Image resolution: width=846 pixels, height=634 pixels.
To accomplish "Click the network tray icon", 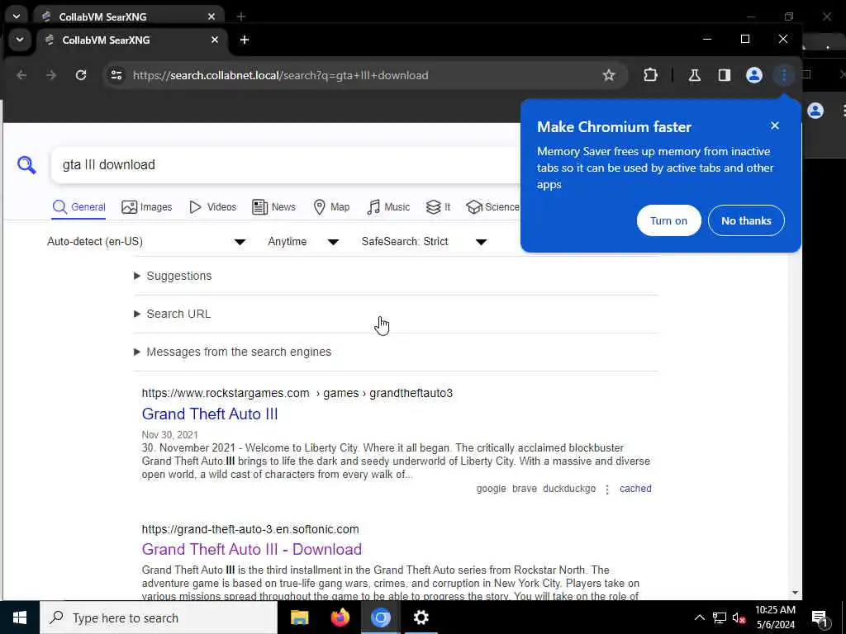I will pos(720,617).
